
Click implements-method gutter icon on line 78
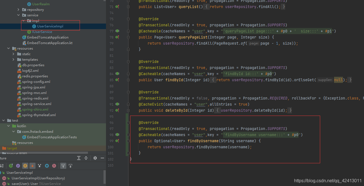117,37
